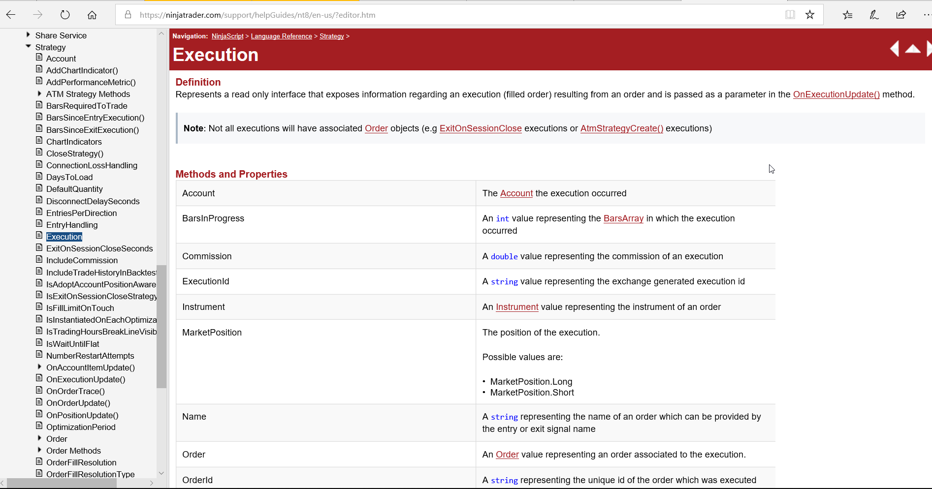Go to the browser Home page
Viewport: 932px width, 489px height.
point(92,15)
